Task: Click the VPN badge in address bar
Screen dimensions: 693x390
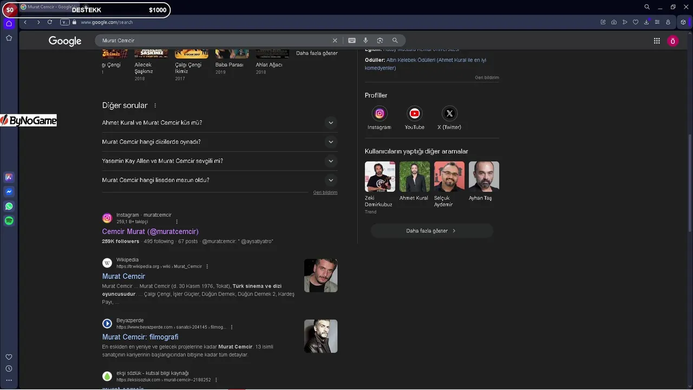Action: tap(65, 22)
